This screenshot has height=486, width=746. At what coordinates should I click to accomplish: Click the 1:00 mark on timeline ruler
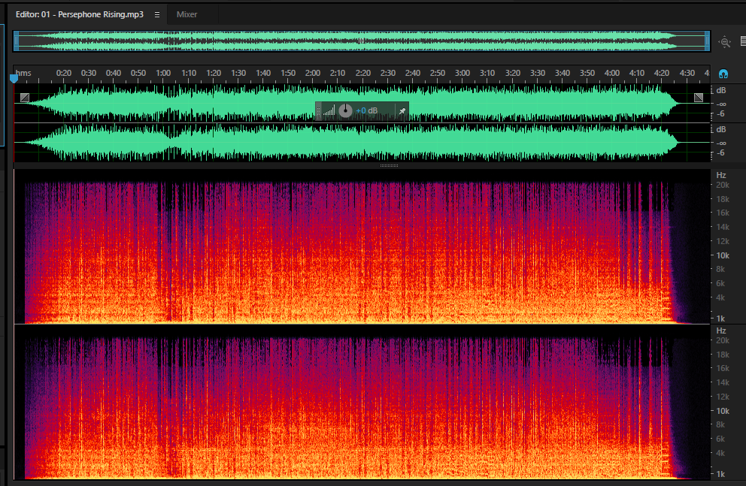tap(163, 73)
